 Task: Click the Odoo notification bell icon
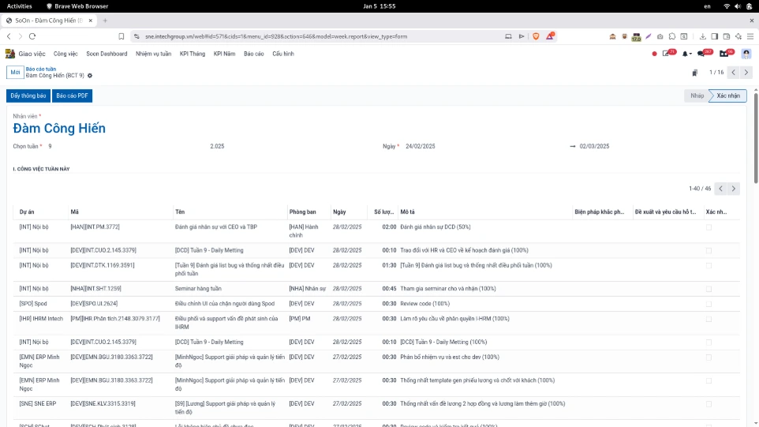click(685, 54)
